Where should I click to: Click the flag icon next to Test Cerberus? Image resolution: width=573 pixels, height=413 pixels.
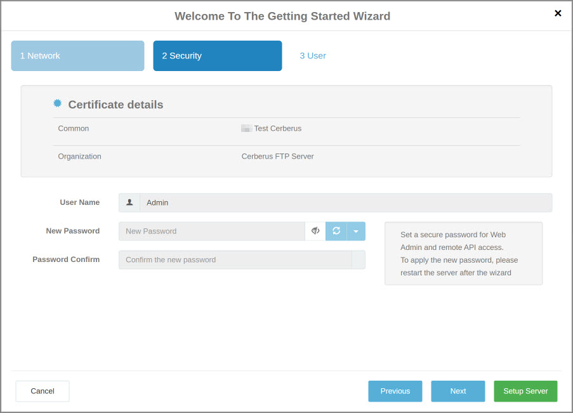[x=246, y=128]
